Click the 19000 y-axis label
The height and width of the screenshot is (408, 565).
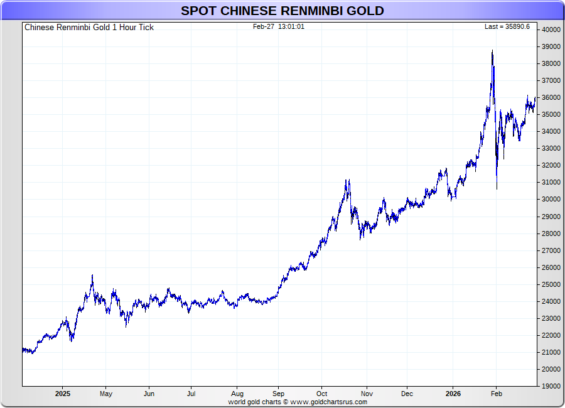[551, 386]
